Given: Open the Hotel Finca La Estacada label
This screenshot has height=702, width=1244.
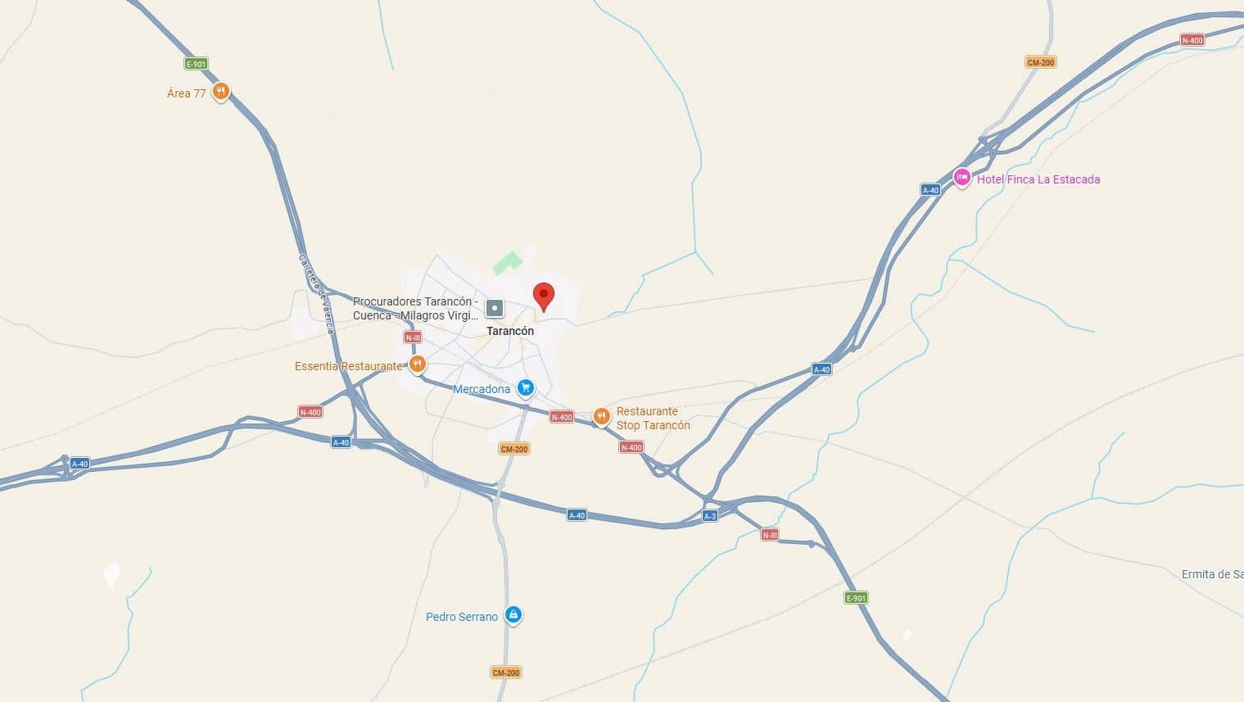Looking at the screenshot, I should click(x=1038, y=179).
